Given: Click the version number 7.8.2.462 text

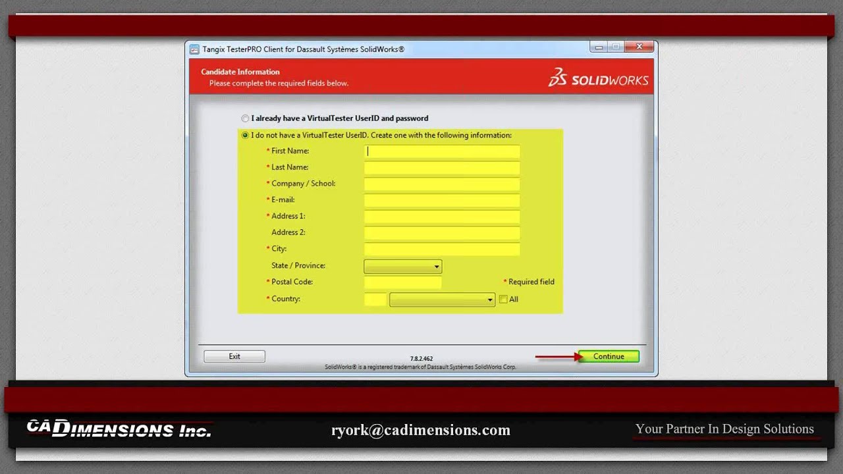Looking at the screenshot, I should pyautogui.click(x=421, y=359).
